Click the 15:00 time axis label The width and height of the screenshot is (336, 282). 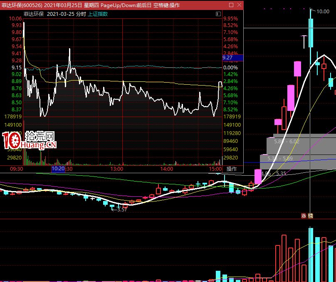pyautogui.click(x=215, y=169)
